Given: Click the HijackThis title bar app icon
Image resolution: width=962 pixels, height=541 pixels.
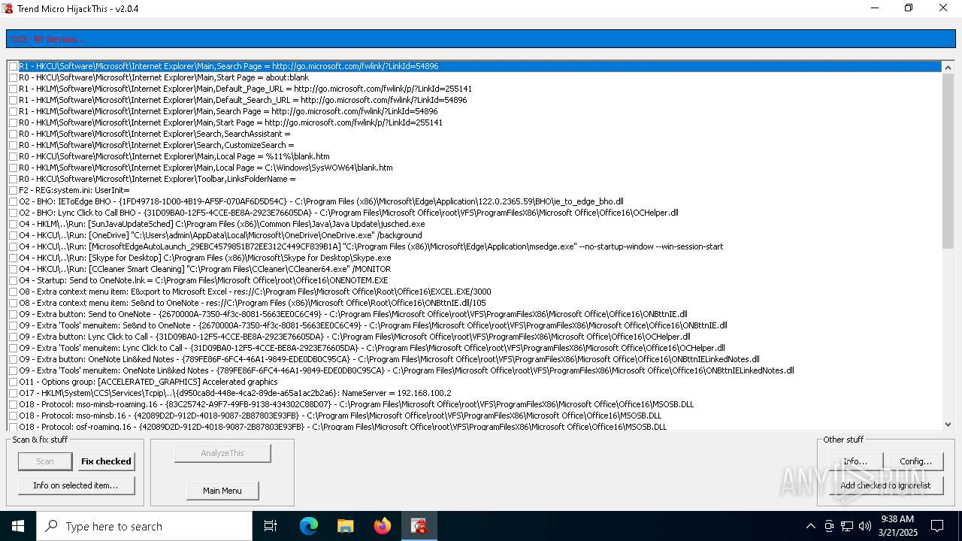Looking at the screenshot, I should point(8,8).
